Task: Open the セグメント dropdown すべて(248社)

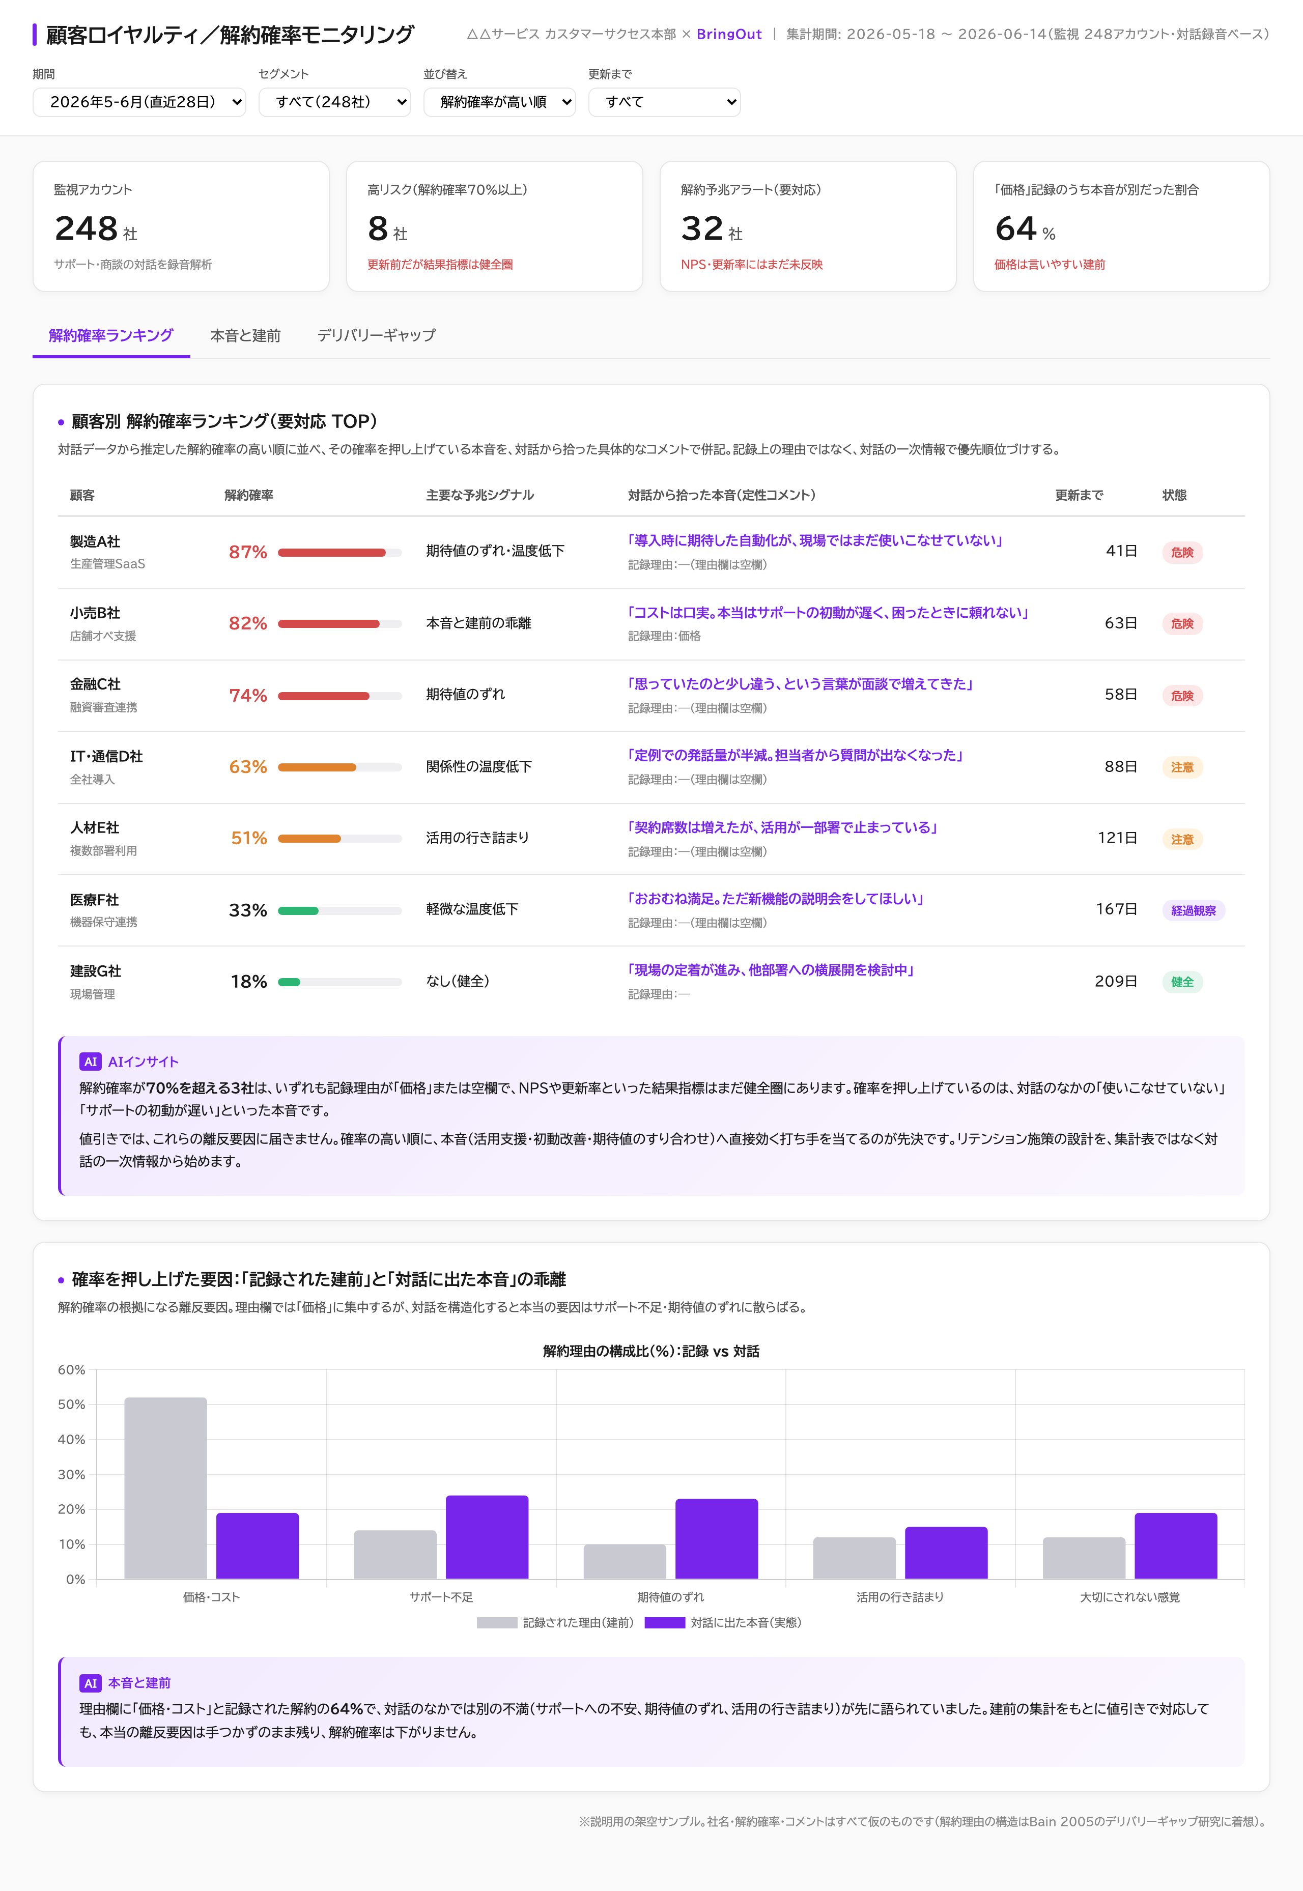Action: (334, 102)
